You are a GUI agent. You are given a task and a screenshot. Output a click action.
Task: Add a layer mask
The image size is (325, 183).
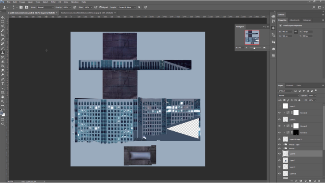[x=301, y=181]
